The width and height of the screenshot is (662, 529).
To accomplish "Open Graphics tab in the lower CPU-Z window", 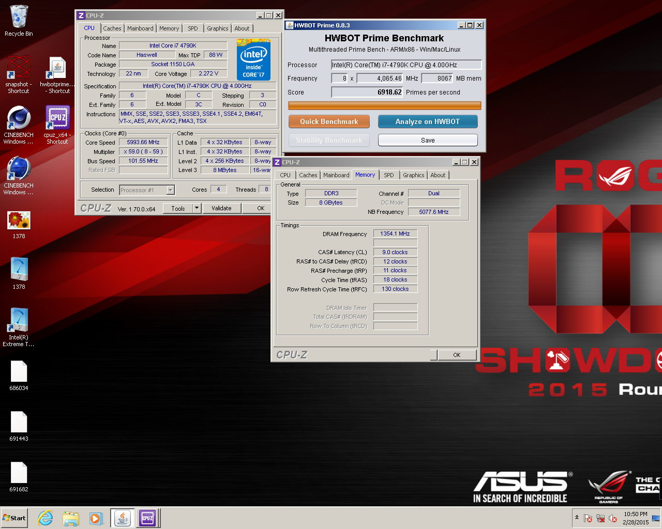I will 414,175.
